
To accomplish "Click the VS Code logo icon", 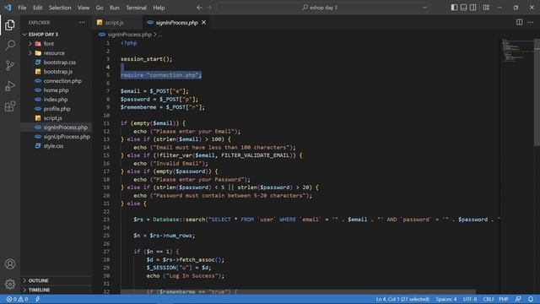I will tap(8, 8).
